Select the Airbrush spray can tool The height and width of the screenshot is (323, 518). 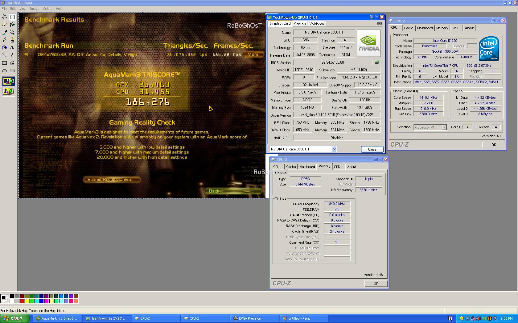(5, 48)
